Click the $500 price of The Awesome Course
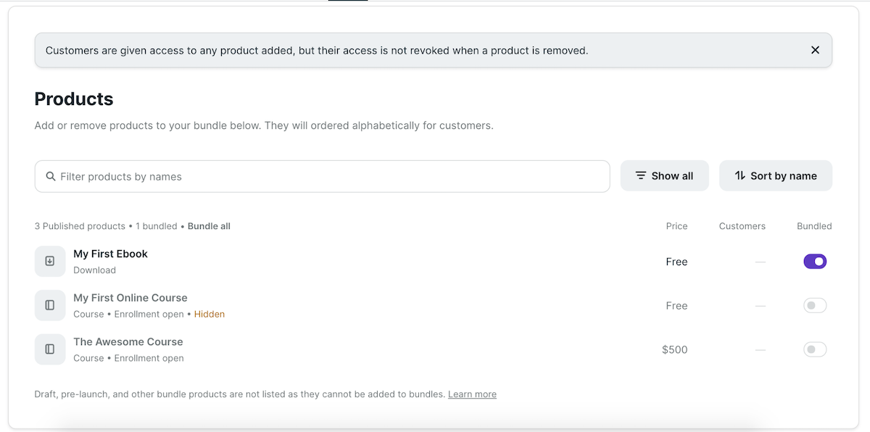870x432 pixels. 674,349
